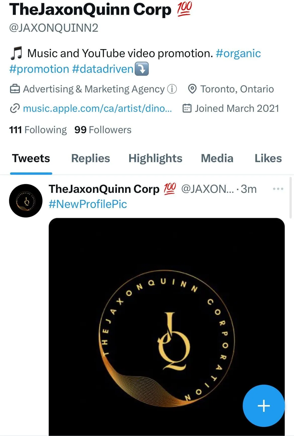The height and width of the screenshot is (436, 294).
Task: Select the Media tab
Action: tap(217, 158)
